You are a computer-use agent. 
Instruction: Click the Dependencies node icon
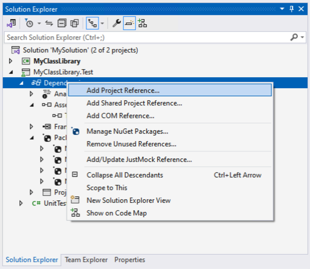click(36, 83)
